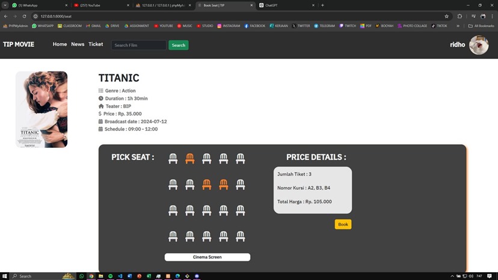Select seat A1 in the first row
The image size is (498, 280).
[173, 159]
